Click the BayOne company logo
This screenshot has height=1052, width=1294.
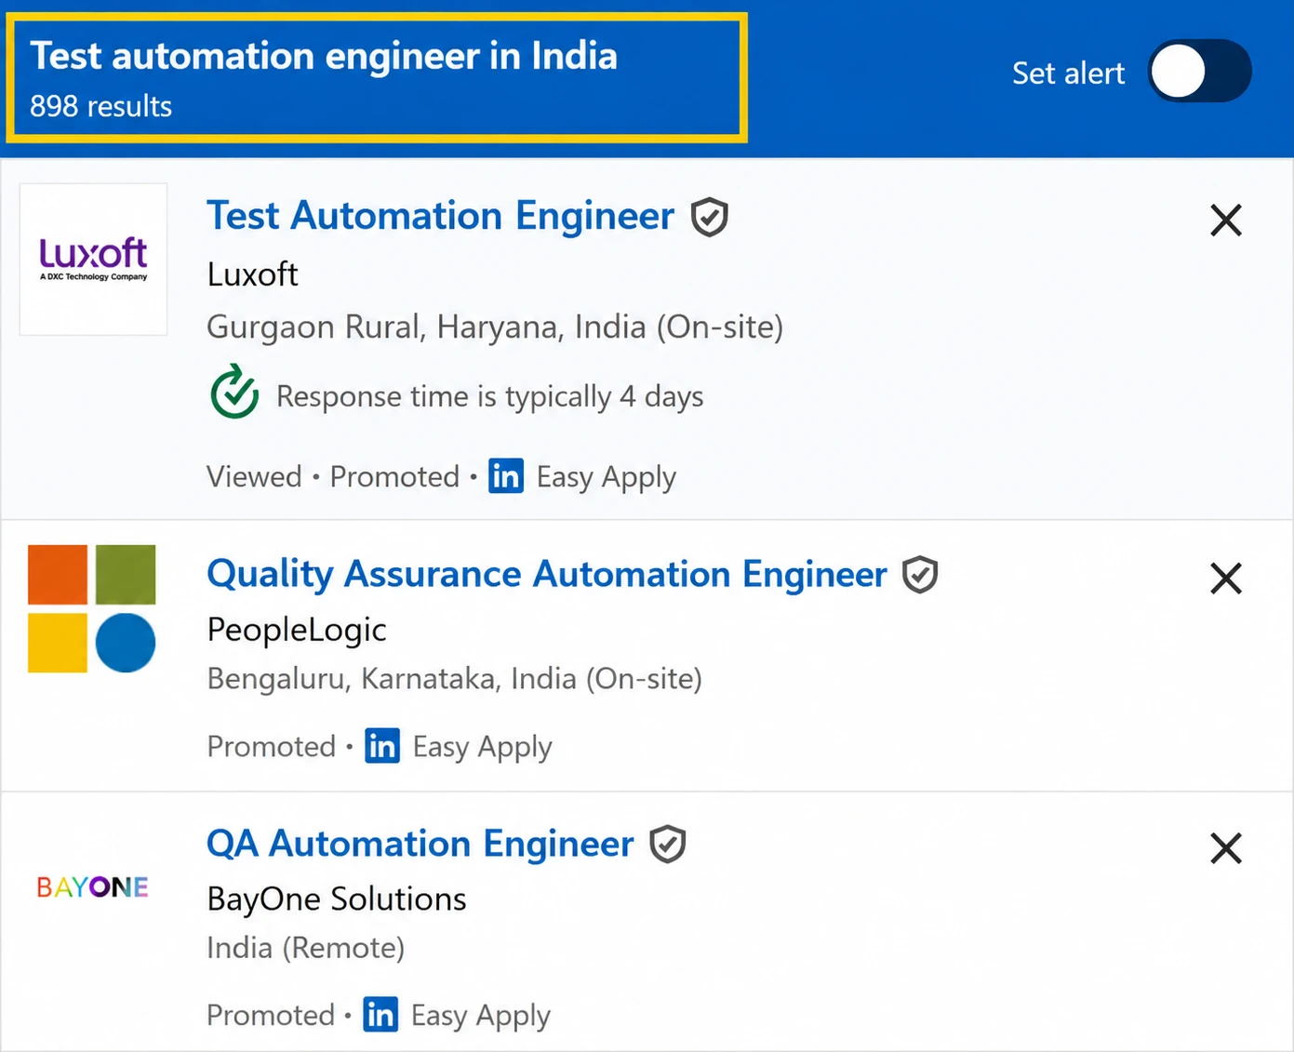[x=92, y=886]
